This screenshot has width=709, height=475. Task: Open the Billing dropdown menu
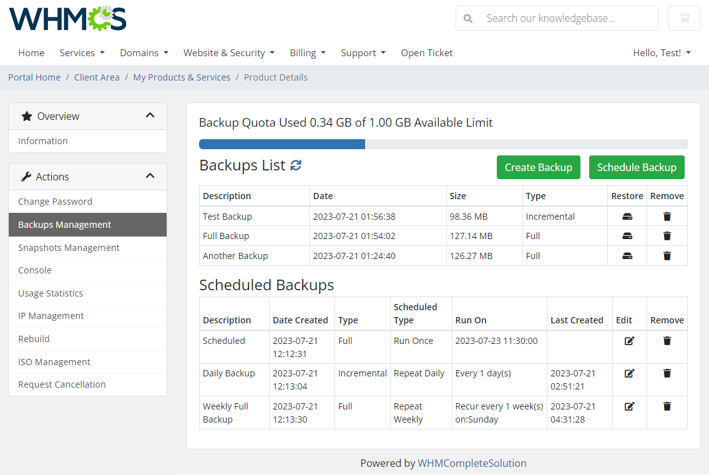click(308, 52)
